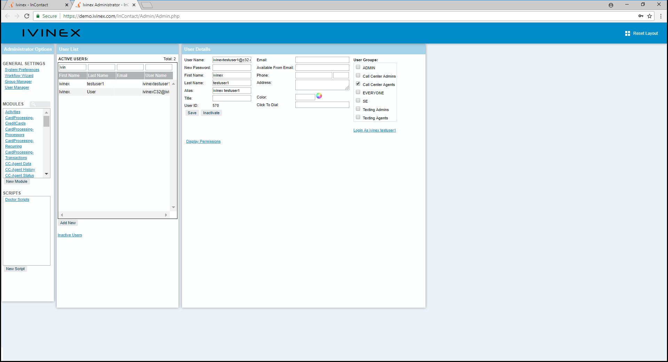
Task: Toggle the SE group checkbox
Action: coord(358,100)
